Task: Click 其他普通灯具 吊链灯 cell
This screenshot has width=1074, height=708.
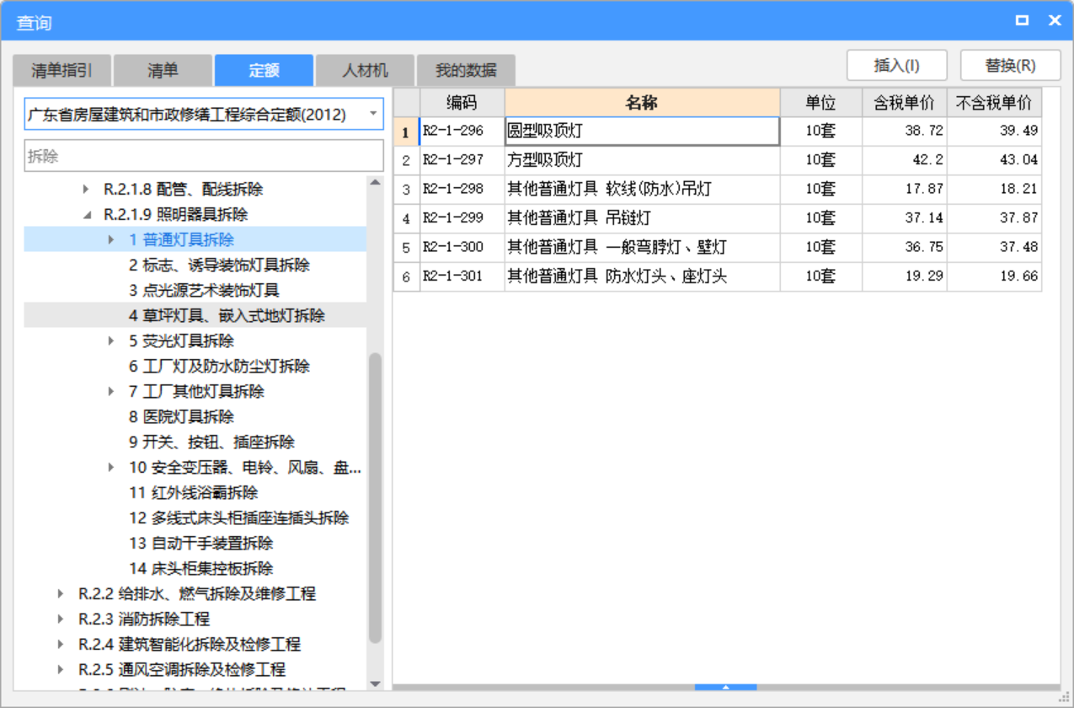Action: pyautogui.click(x=642, y=218)
